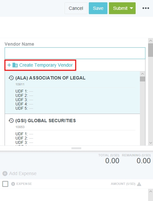Viewport: 153px width, 201px height.
Task: Click the form panel scroll-down arrow
Action: (x=151, y=143)
